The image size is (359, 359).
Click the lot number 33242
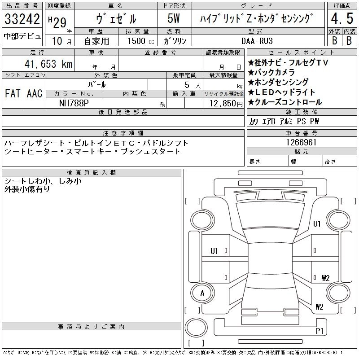click(x=22, y=18)
